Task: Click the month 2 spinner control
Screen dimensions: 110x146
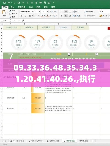Action: click(x=97, y=54)
